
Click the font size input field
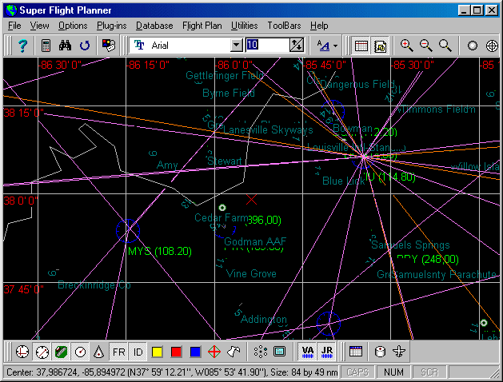tap(267, 46)
